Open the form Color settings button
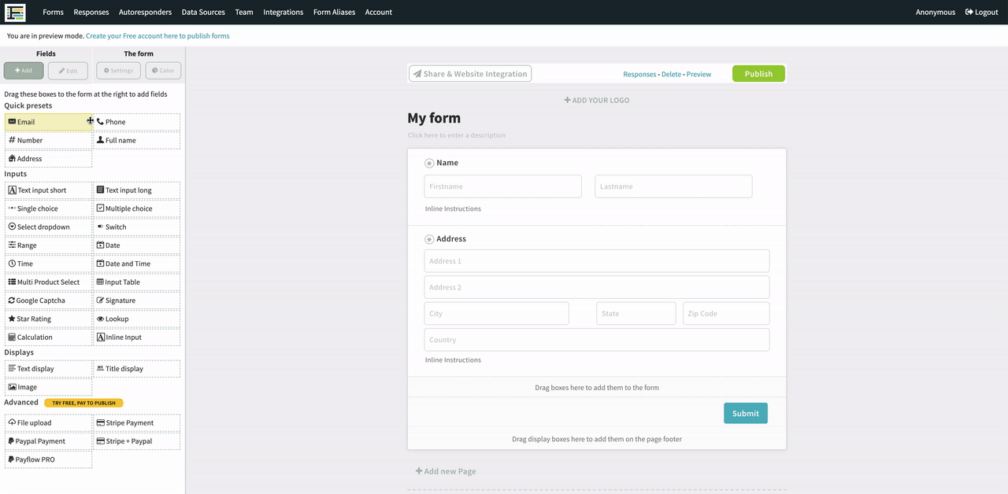Image resolution: width=1008 pixels, height=494 pixels. coord(163,71)
